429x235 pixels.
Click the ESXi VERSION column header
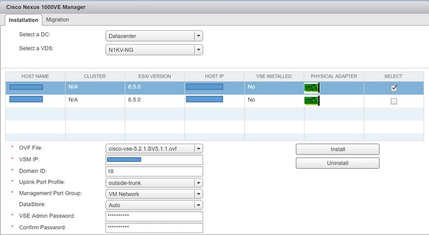point(155,76)
